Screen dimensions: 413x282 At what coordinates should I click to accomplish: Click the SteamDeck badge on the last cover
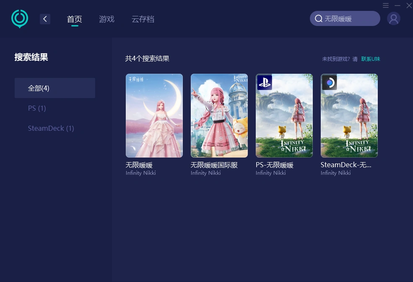tap(329, 82)
